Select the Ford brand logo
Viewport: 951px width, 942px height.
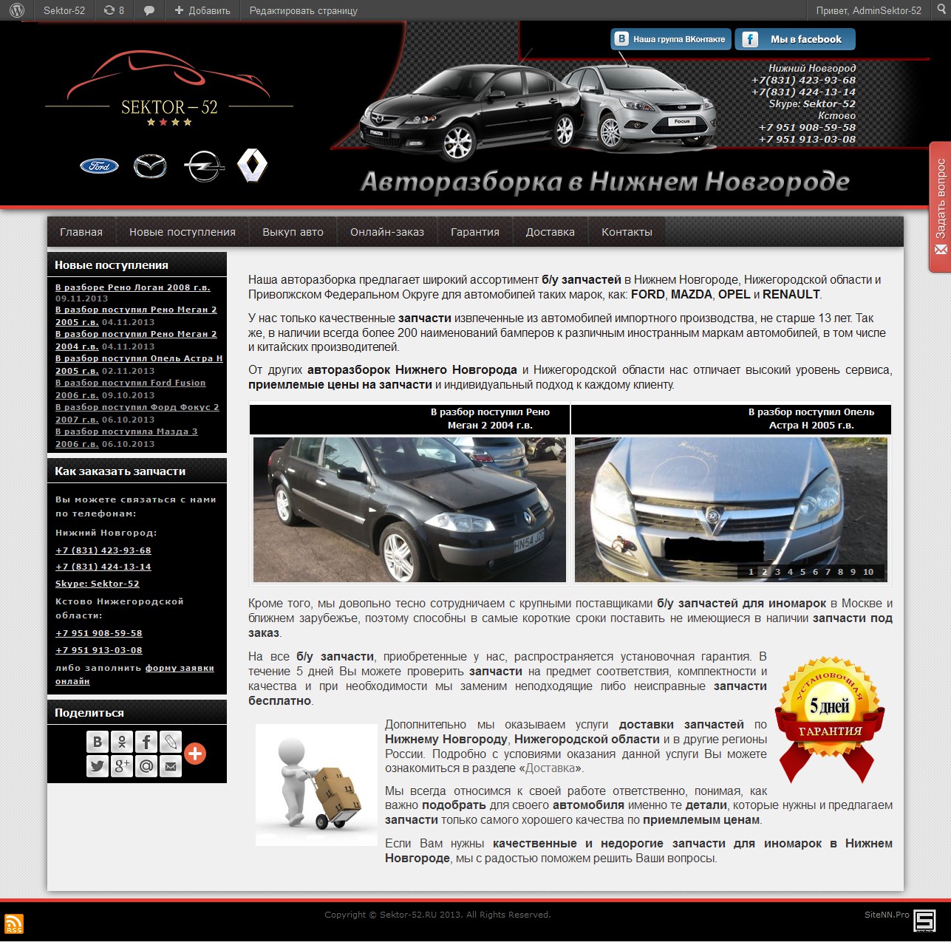[x=99, y=166]
